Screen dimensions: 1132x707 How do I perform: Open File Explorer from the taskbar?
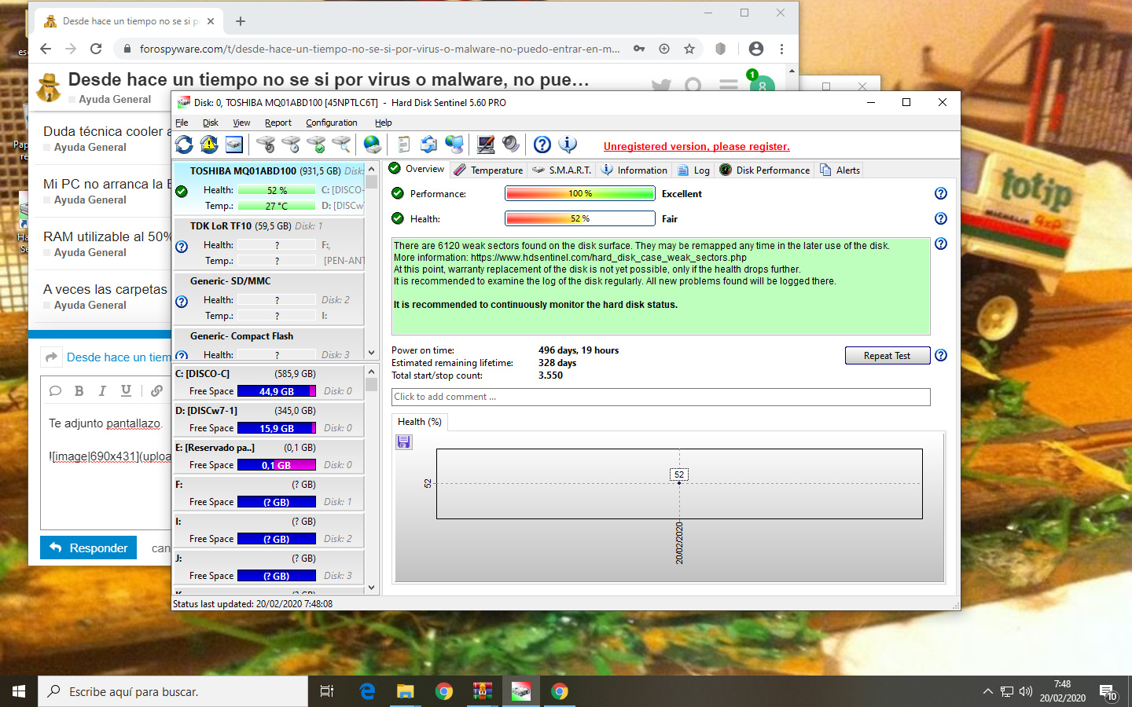point(405,691)
